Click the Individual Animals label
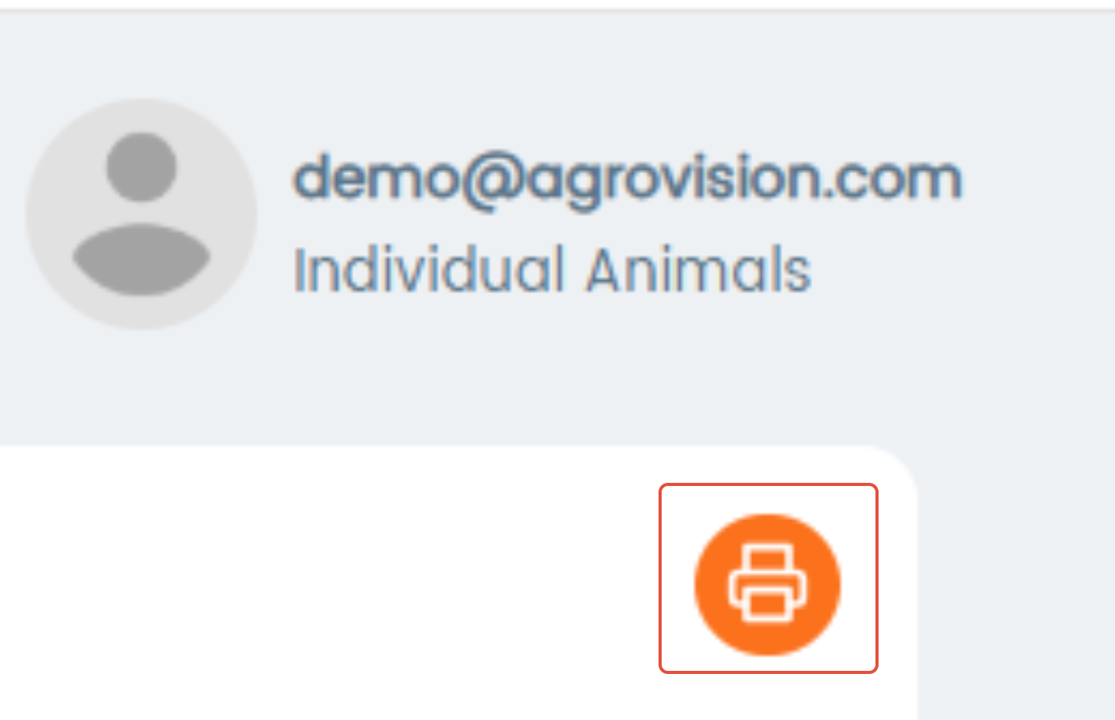This screenshot has height=720, width=1115. click(552, 269)
